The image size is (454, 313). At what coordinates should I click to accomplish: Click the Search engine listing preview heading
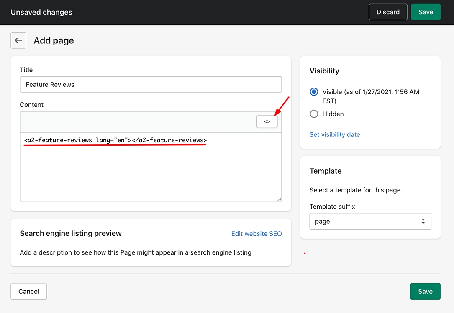[x=71, y=233]
